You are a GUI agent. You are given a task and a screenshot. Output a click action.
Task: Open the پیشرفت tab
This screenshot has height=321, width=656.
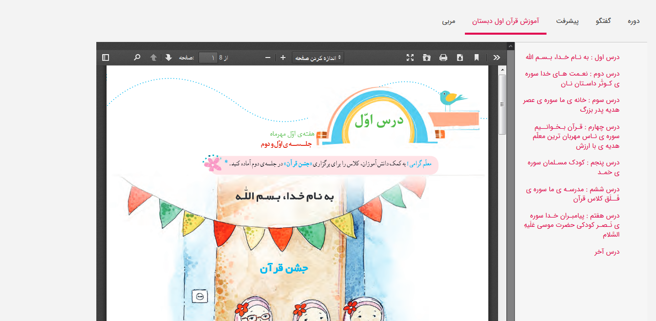568,21
